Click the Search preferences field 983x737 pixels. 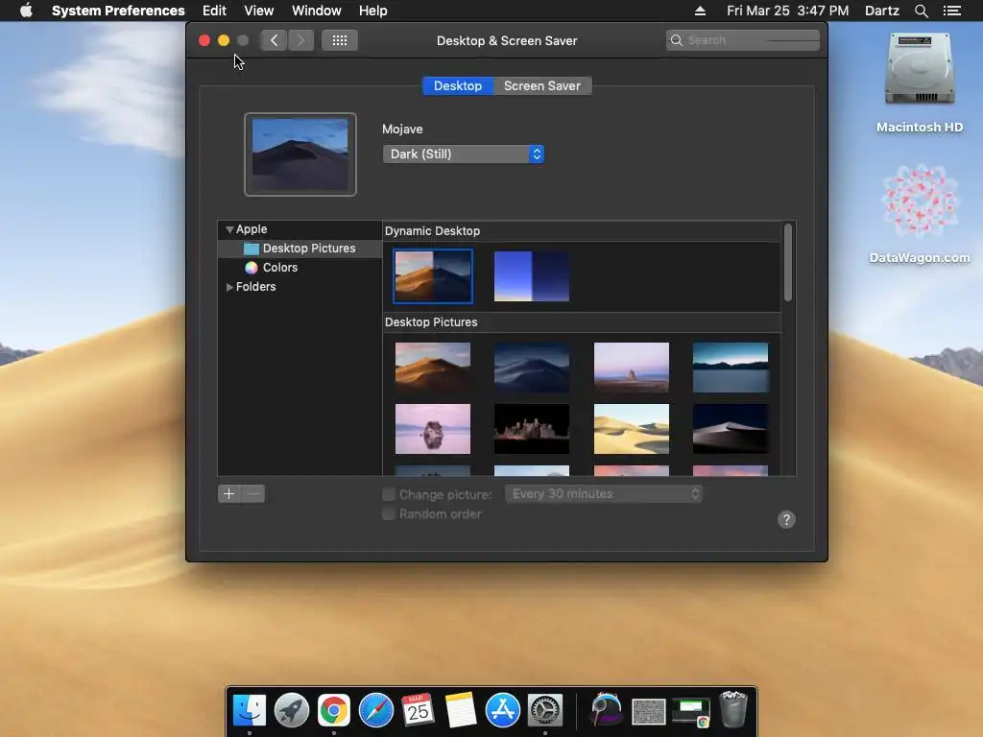(742, 40)
